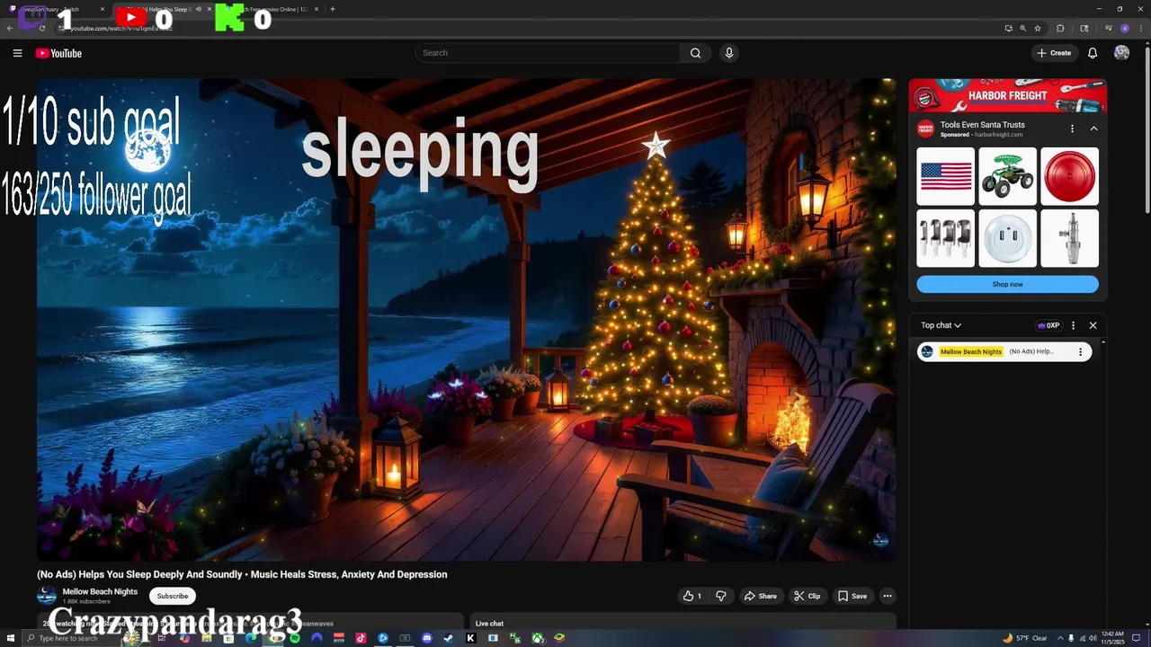Open the red round product thumbnail
This screenshot has width=1151, height=647.
[x=1069, y=177]
